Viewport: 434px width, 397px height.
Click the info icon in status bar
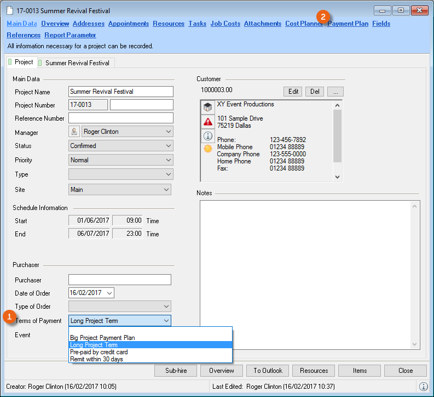[x=424, y=387]
